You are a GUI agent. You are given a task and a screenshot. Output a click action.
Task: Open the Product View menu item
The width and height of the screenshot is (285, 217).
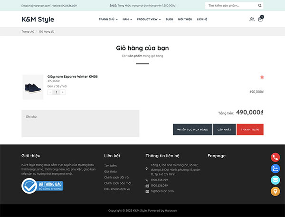point(147,19)
